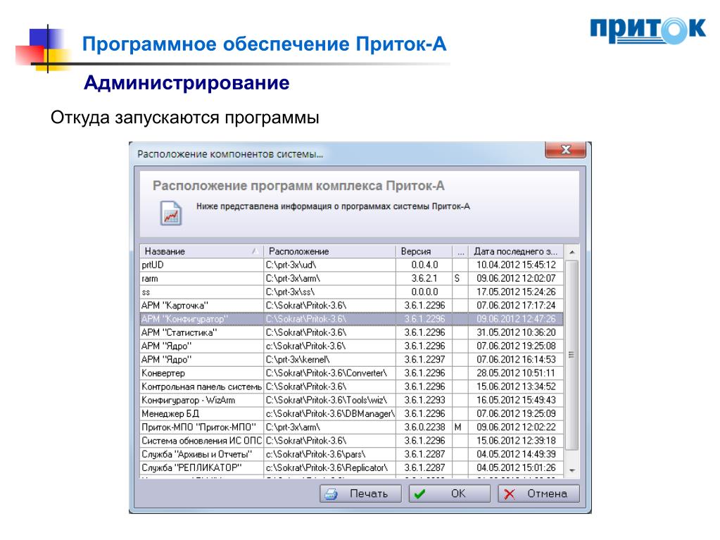Click the path c:\Sokrat\Pritok-3.6\DBManager\
The width and height of the screenshot is (720, 540).
[x=330, y=414]
